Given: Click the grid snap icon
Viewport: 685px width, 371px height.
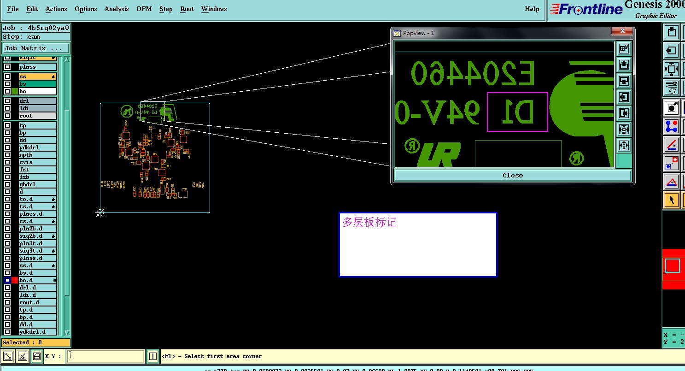Looking at the screenshot, I should tap(36, 356).
